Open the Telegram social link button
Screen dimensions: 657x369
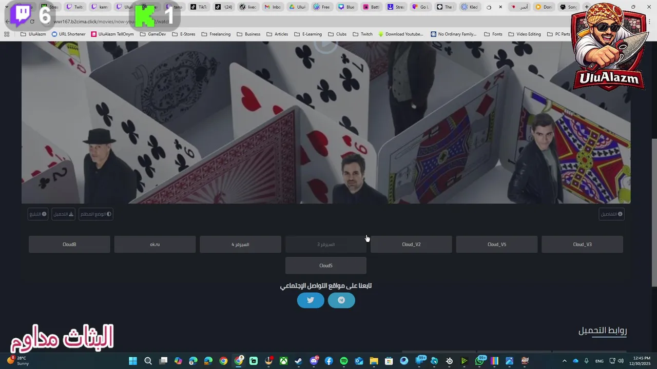pyautogui.click(x=341, y=300)
